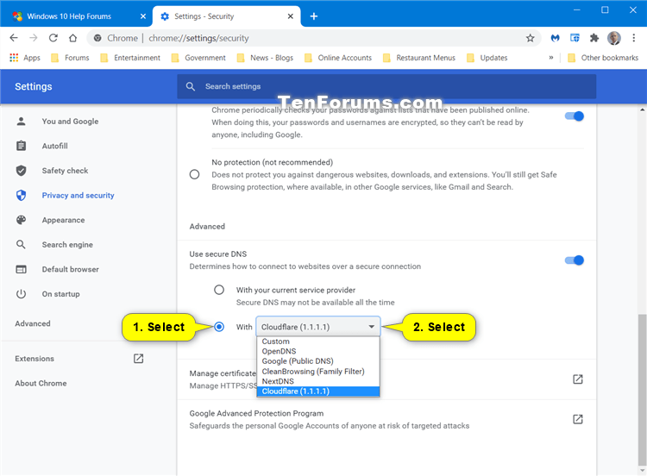Expand the Advanced sidebar section
This screenshot has height=476, width=647.
33,323
